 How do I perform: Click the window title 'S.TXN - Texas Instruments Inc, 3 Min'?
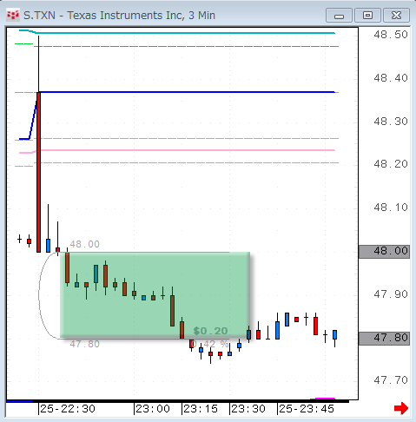[x=119, y=16]
